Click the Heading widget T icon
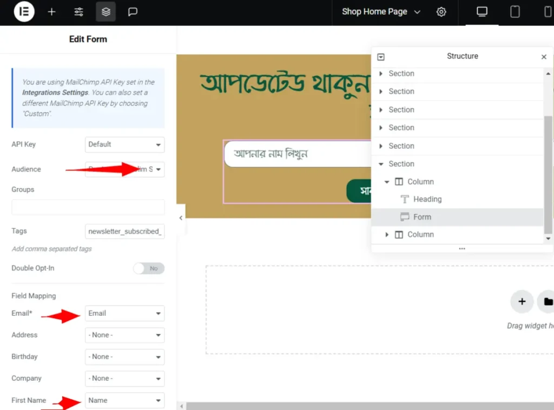This screenshot has width=554, height=410. [405, 199]
